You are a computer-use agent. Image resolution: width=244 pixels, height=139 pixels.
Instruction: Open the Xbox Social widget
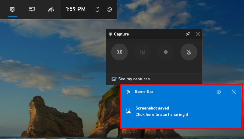pos(51,9)
